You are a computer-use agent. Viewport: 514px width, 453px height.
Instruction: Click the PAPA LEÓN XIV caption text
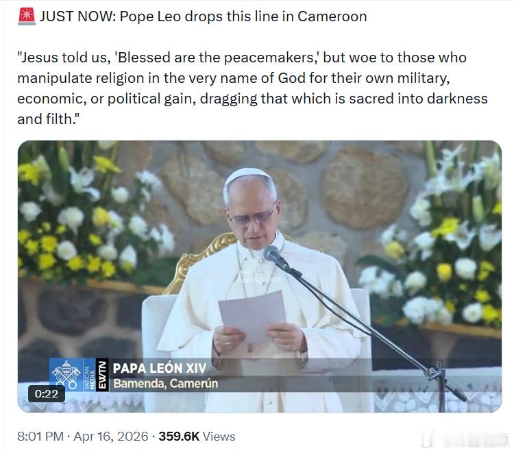[160, 368]
